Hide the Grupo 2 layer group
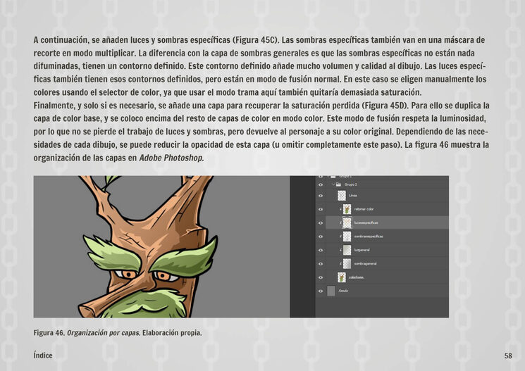Viewport: 525px width, 371px height. (320, 186)
